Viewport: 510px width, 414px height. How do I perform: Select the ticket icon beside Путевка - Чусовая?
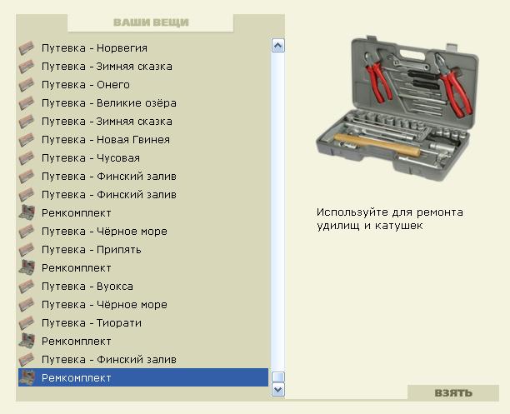coord(26,158)
